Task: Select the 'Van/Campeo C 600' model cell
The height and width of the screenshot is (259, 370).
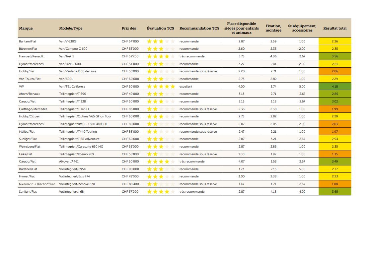Action: pyautogui.click(x=73, y=49)
